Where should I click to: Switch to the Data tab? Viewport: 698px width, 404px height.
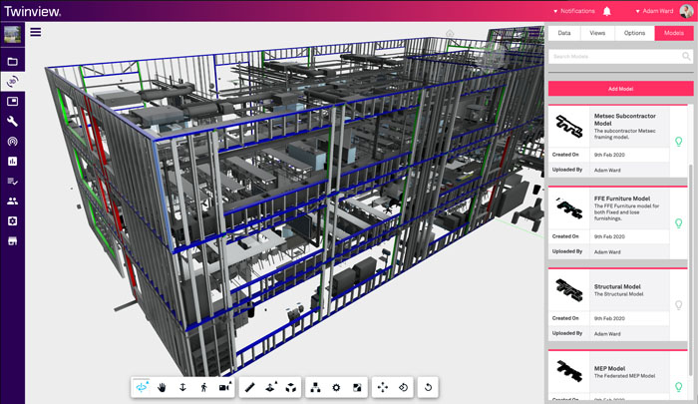(564, 33)
